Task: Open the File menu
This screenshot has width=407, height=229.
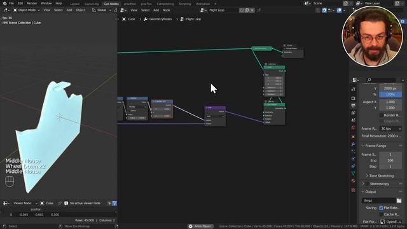Action: coord(11,3)
